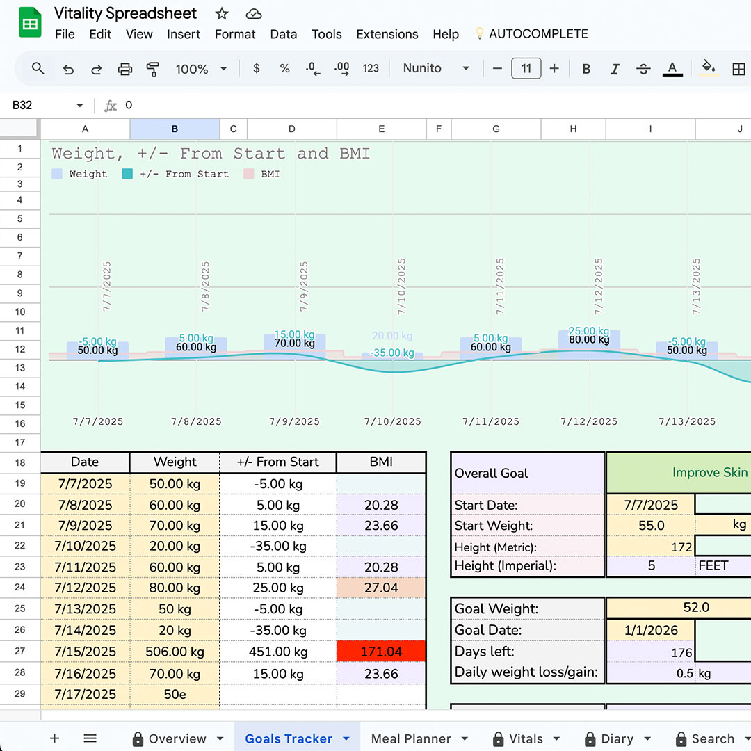Viewport: 751px width, 751px height.
Task: Switch to the Meal Planner tab
Action: (x=411, y=738)
